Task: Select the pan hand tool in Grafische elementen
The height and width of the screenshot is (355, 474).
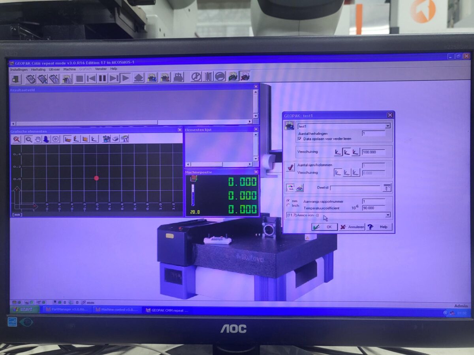Action: pyautogui.click(x=38, y=139)
